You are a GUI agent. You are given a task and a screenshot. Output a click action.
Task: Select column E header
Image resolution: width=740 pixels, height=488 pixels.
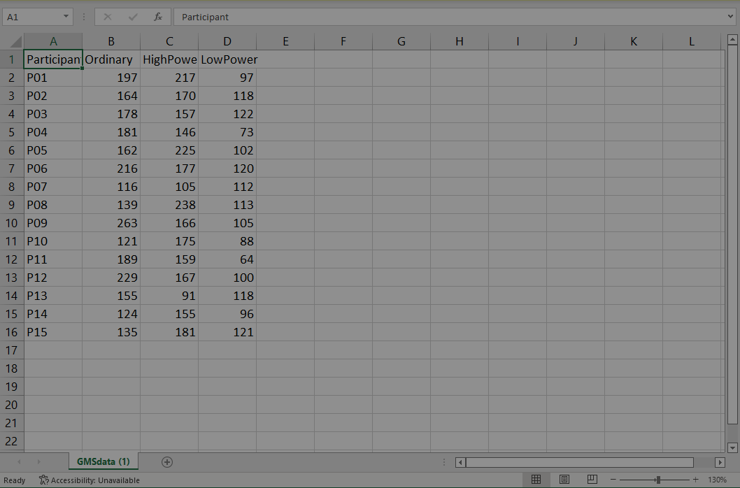tap(285, 41)
